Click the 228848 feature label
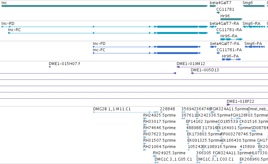The height and width of the screenshot is (164, 268). [x=168, y=109]
